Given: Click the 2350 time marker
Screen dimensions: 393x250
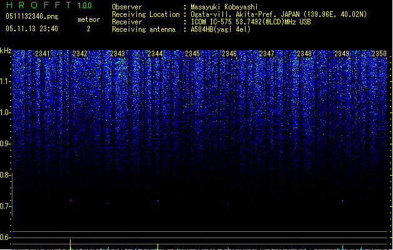Looking at the screenshot, I should pyautogui.click(x=379, y=53).
